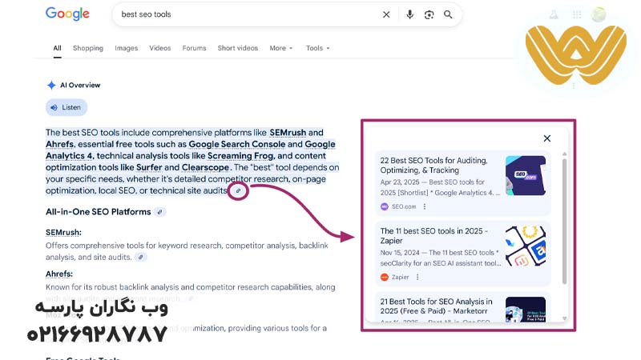Close the sources side panel
641x360 pixels.
547,138
